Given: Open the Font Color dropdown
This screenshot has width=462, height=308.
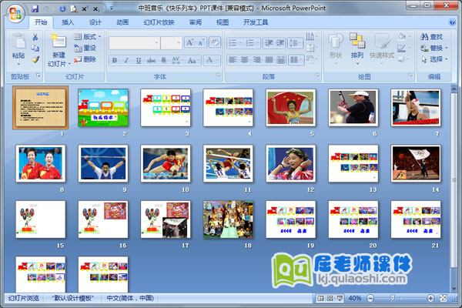Looking at the screenshot, I should point(219,60).
